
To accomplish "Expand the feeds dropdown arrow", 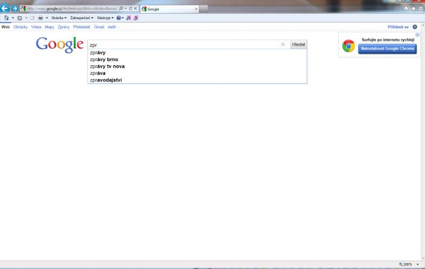I will tap(26, 18).
